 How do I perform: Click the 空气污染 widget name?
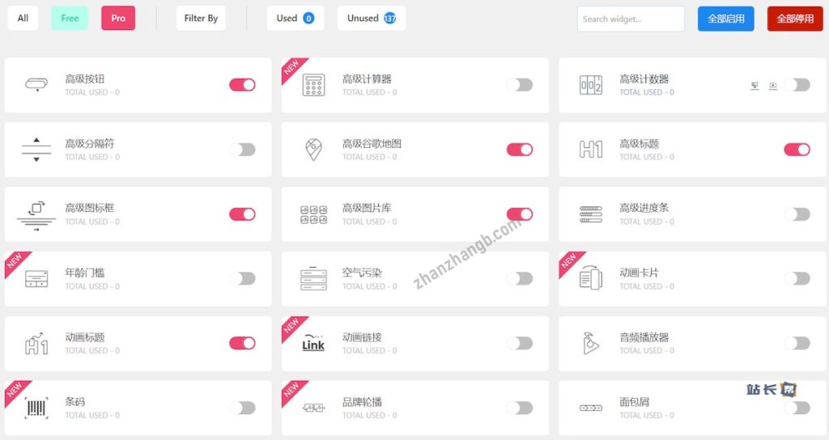click(x=362, y=273)
